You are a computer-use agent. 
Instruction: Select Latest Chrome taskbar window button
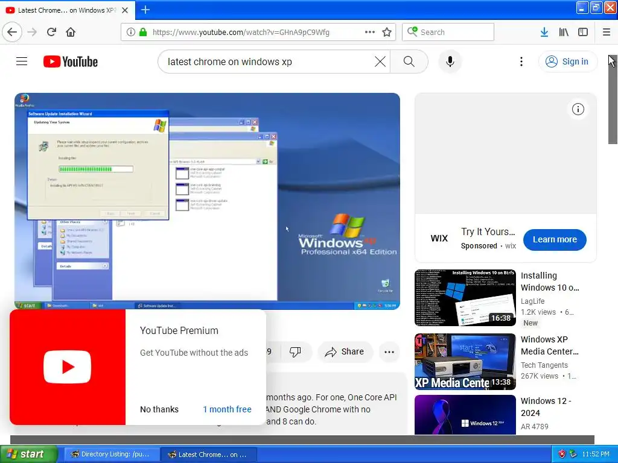pyautogui.click(x=208, y=454)
